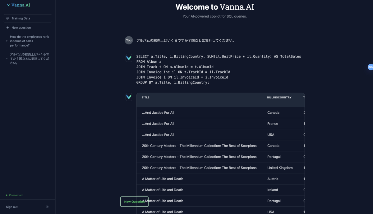This screenshot has width=373, height=214.
Task: Click Scorpions album title in United Kingdom row
Action: tap(199, 168)
